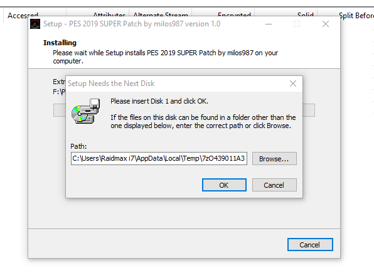Sort by the Attributes column header

click(109, 15)
